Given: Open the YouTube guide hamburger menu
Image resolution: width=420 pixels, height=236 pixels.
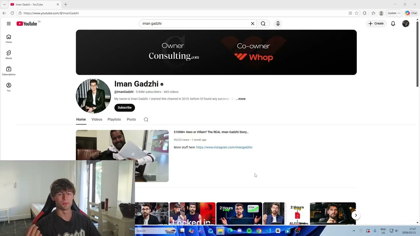Looking at the screenshot, I should [9, 24].
